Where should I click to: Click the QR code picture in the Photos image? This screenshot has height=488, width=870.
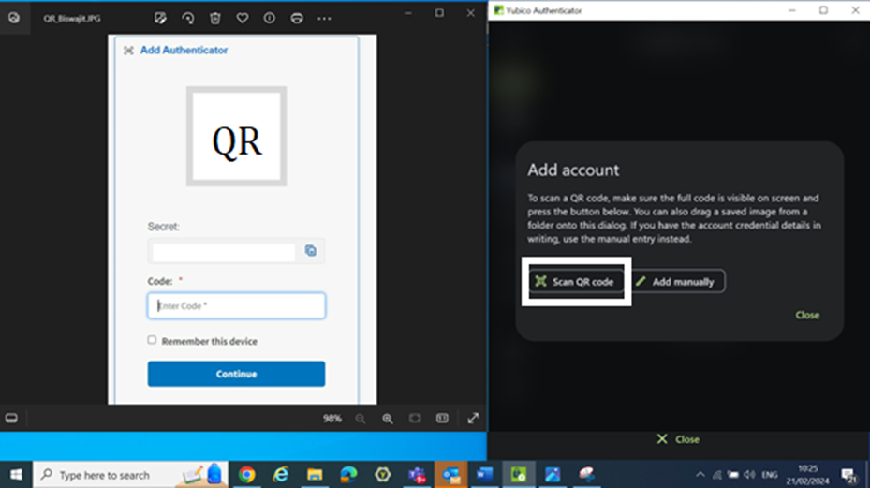[x=236, y=136]
